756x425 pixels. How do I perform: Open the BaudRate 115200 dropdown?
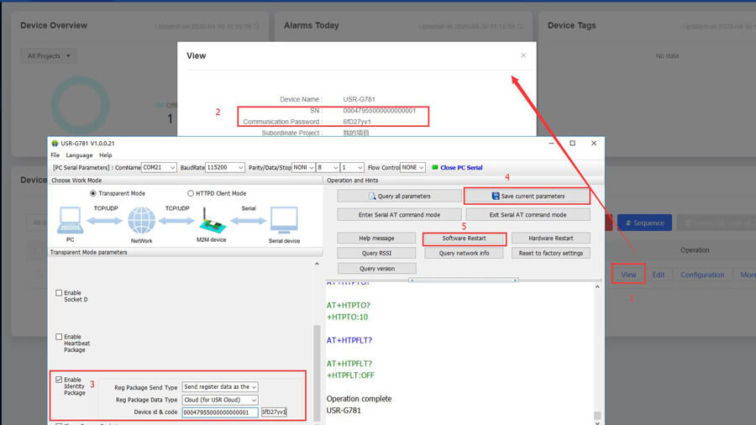click(225, 167)
